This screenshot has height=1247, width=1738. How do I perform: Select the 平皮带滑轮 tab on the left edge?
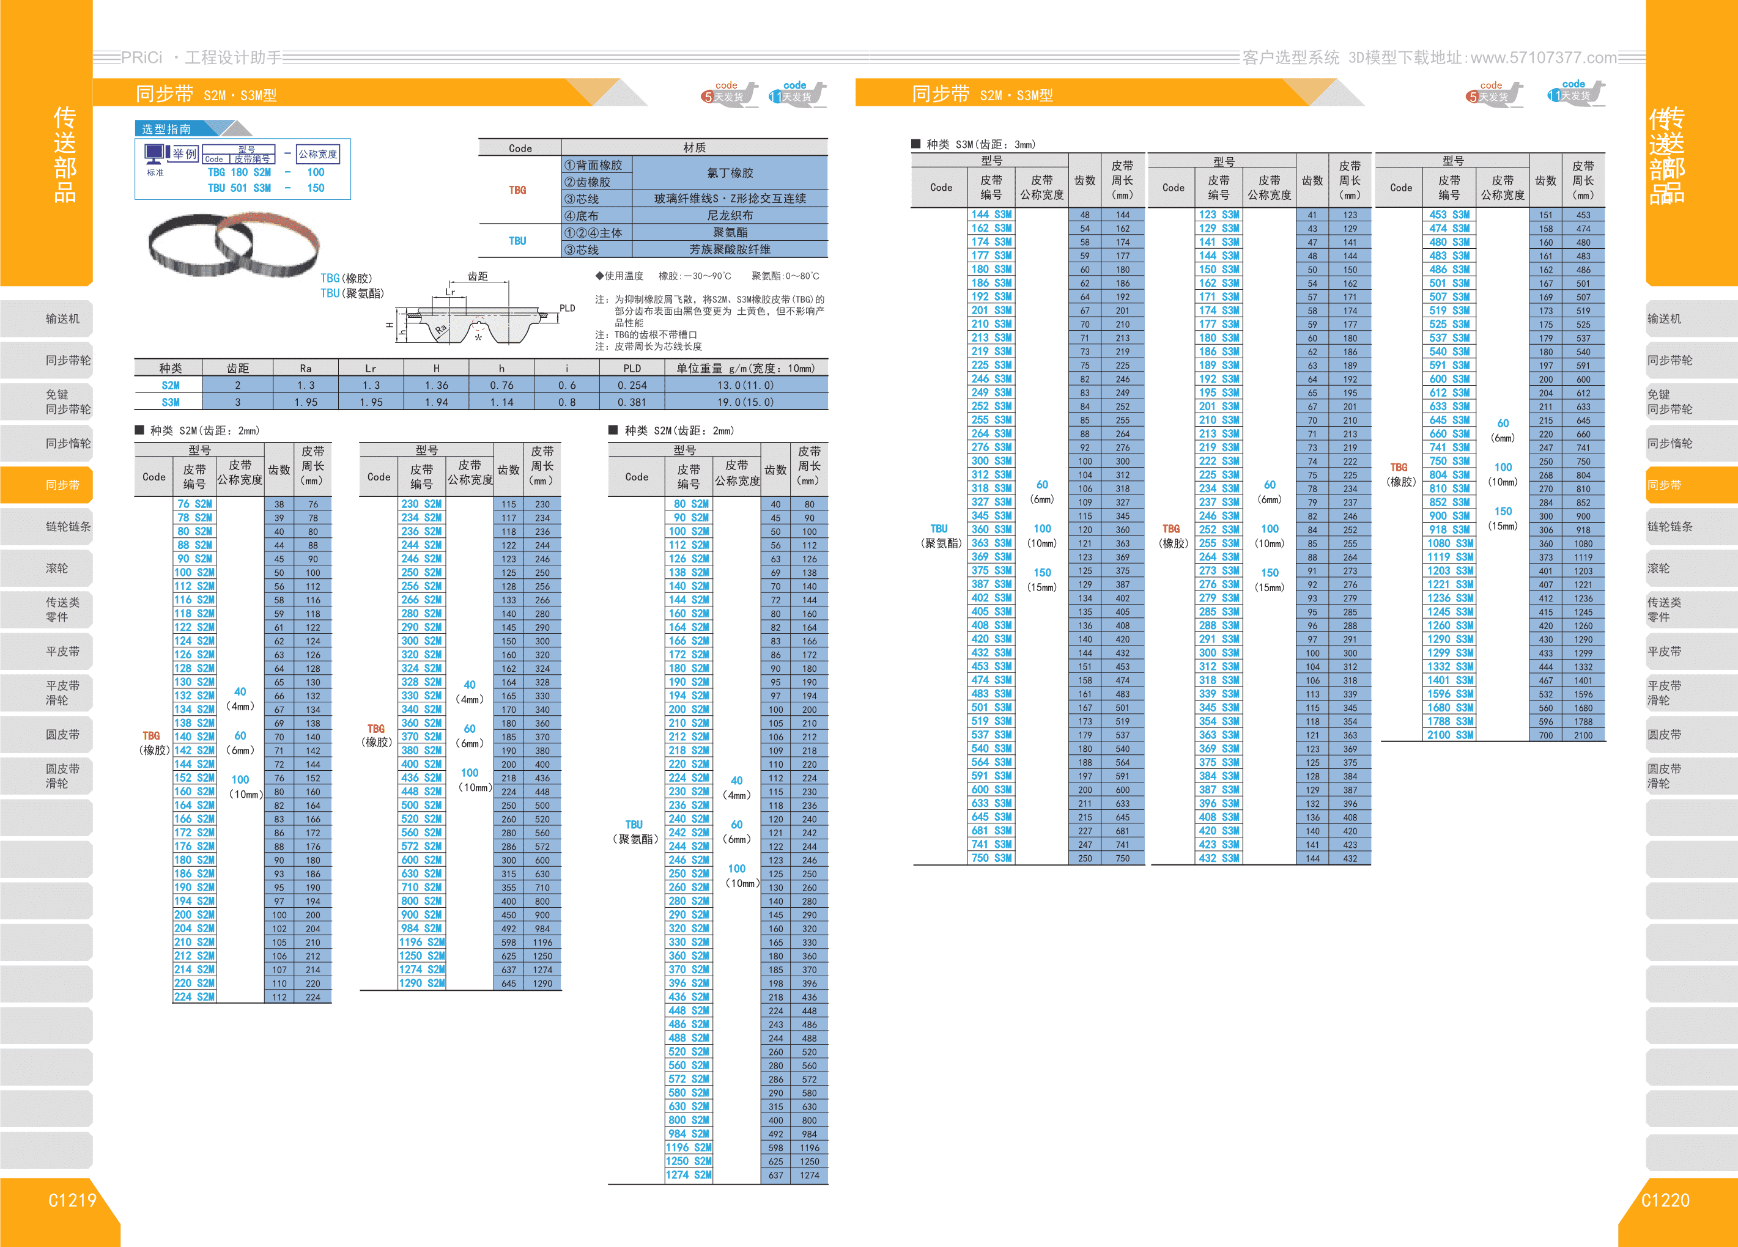click(x=46, y=693)
